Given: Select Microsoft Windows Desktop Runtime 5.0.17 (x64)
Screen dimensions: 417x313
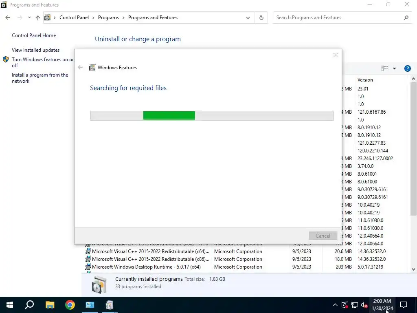Looking at the screenshot, I should (x=146, y=267).
